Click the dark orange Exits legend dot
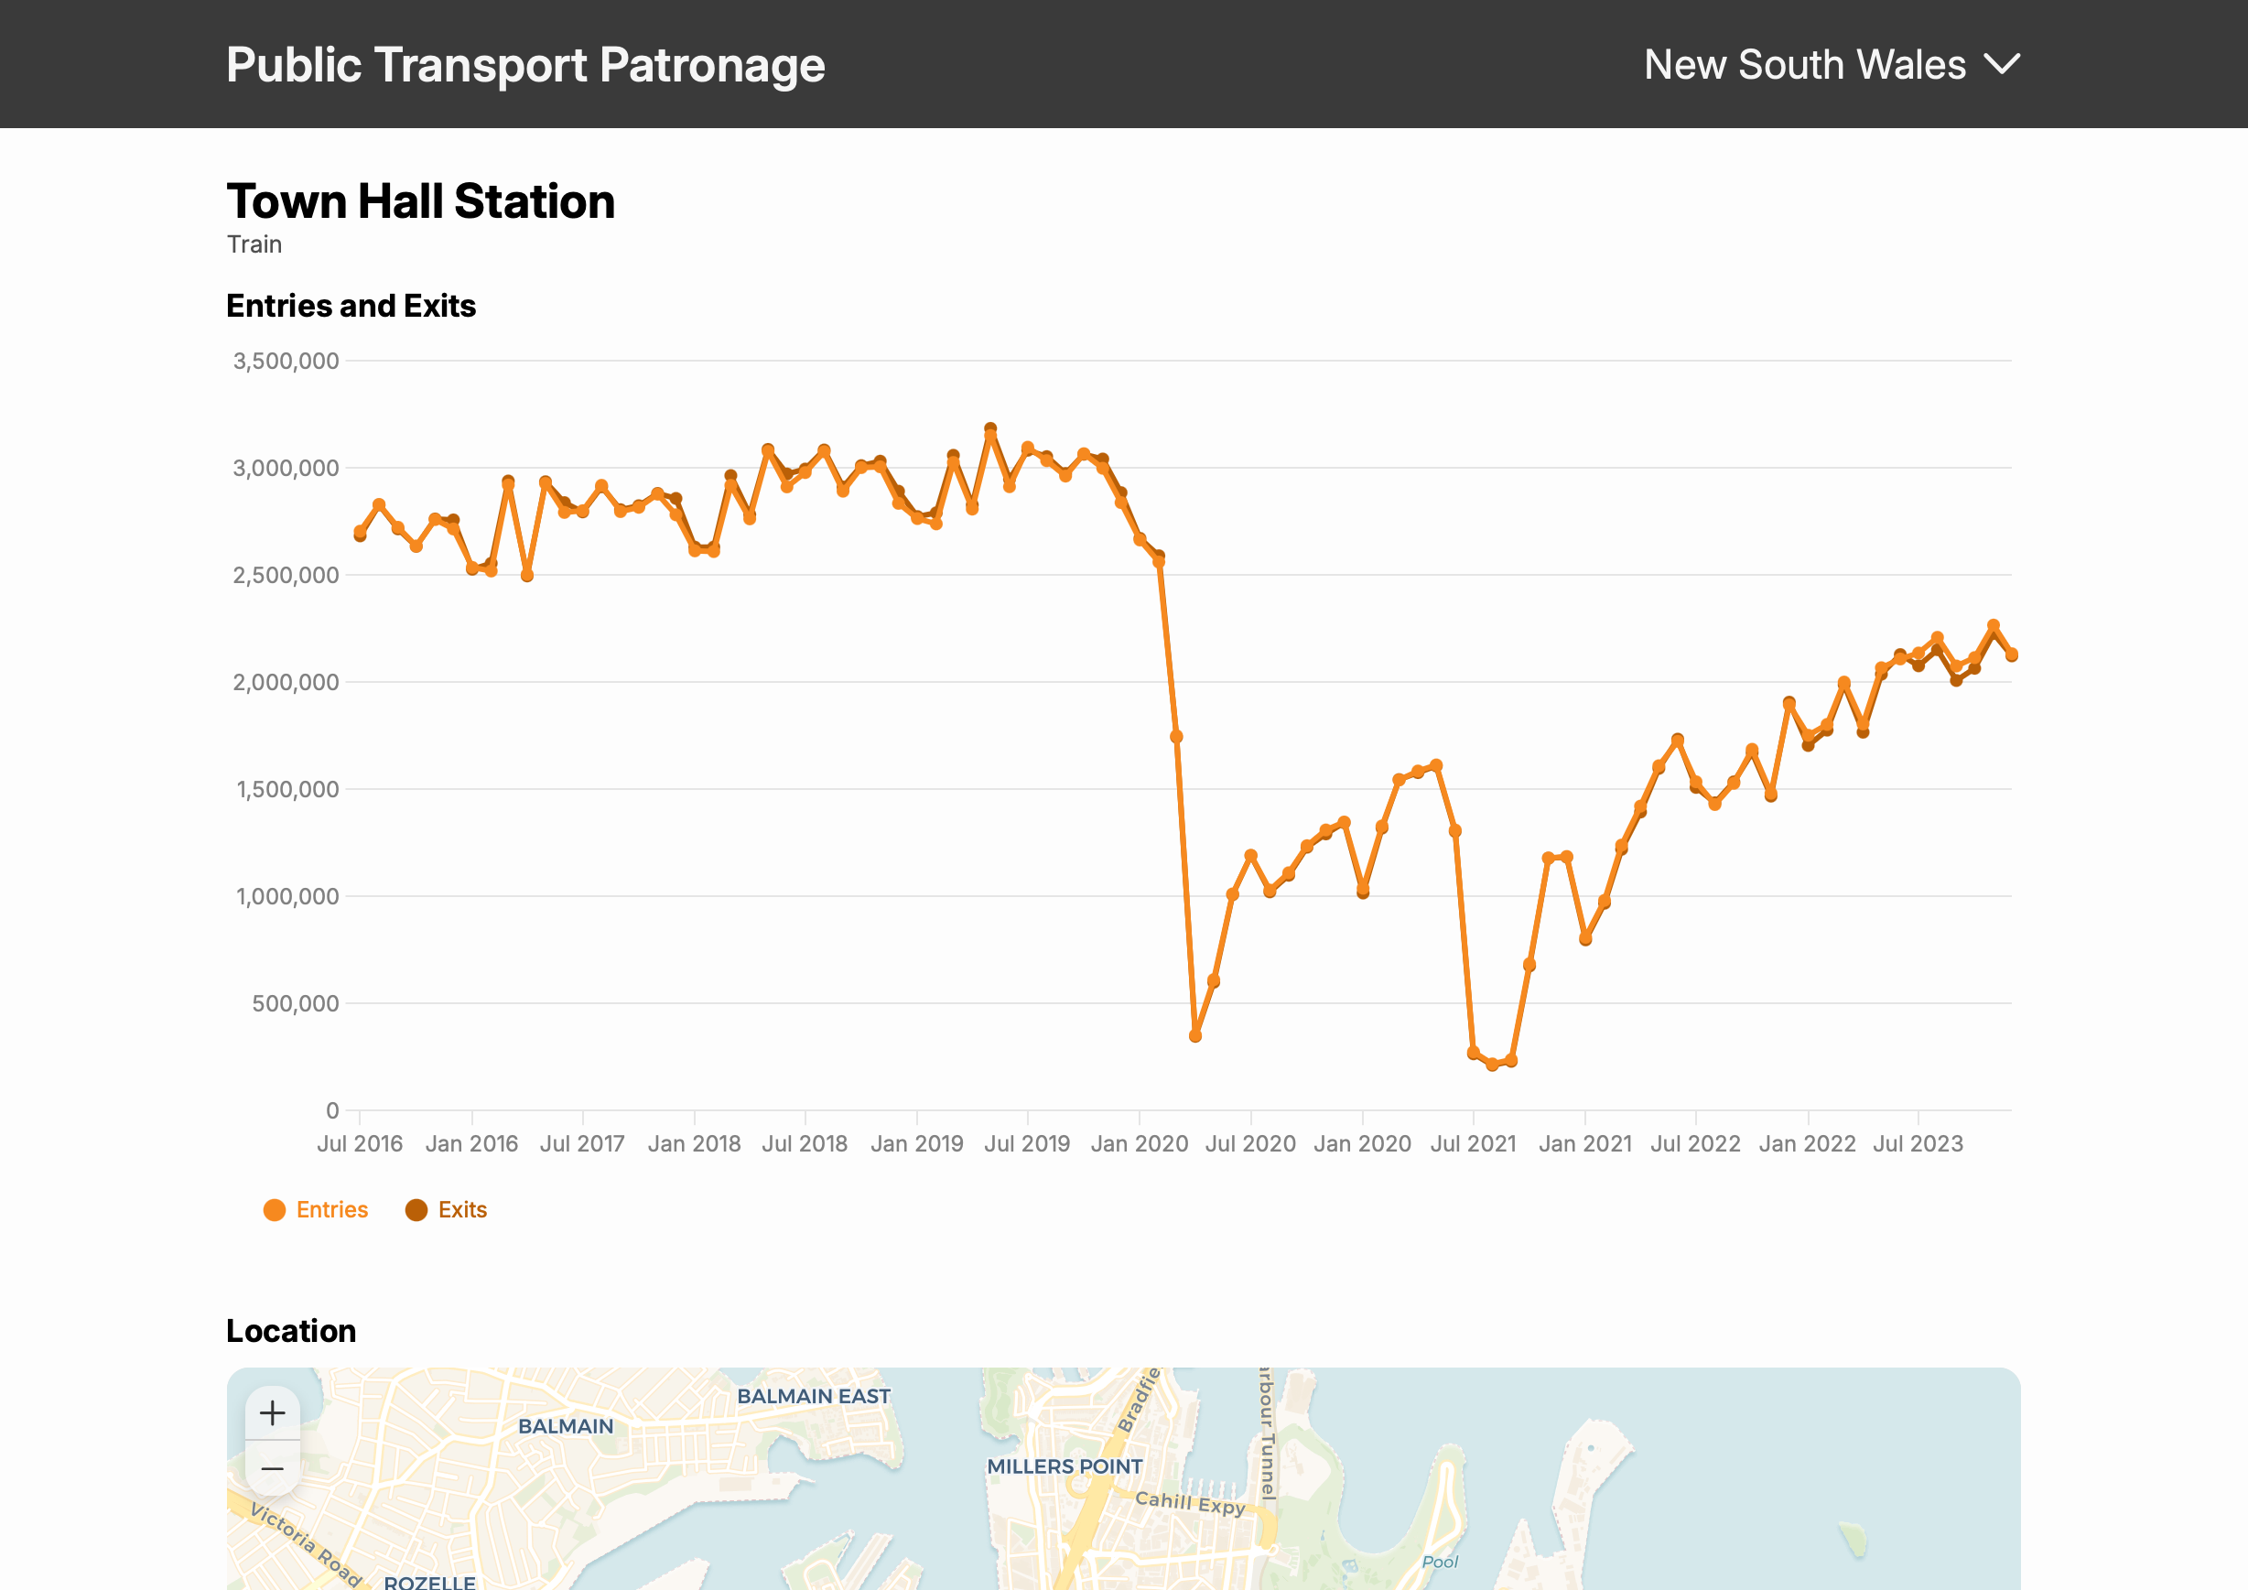The image size is (2248, 1590). (416, 1210)
